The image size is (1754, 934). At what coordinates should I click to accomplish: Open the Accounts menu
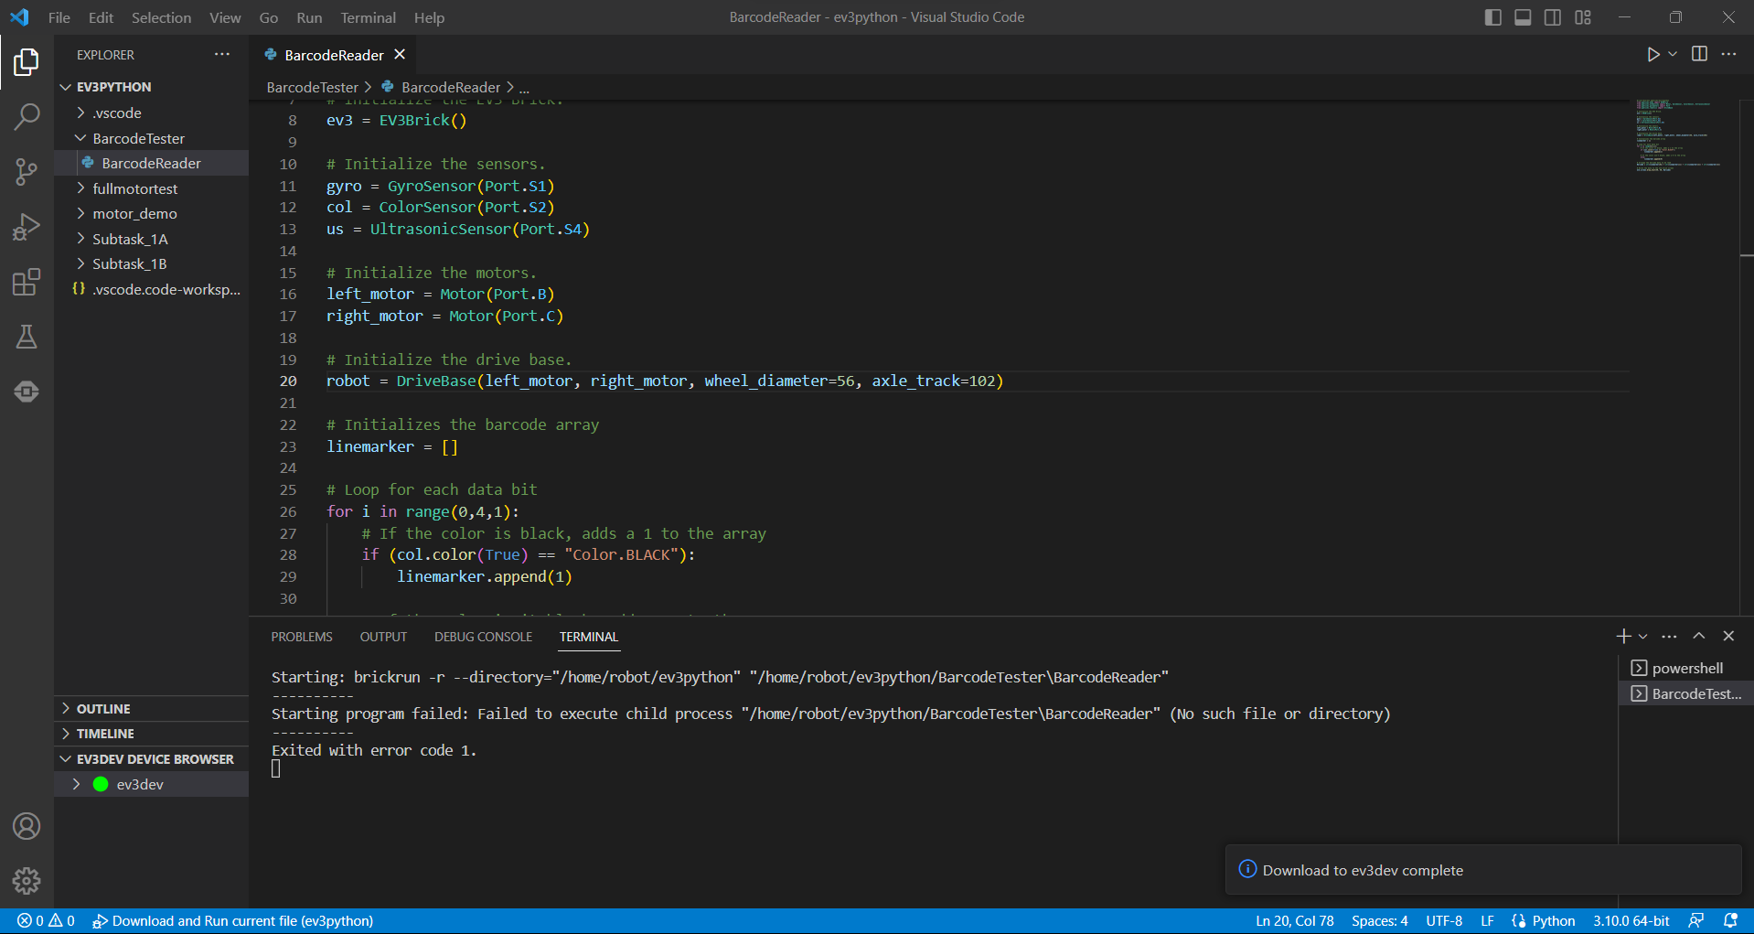pyautogui.click(x=27, y=826)
